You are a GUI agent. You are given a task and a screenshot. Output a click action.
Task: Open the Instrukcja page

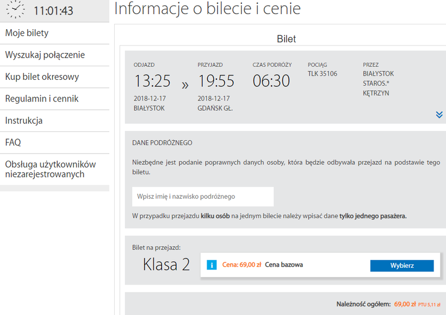pyautogui.click(x=24, y=121)
